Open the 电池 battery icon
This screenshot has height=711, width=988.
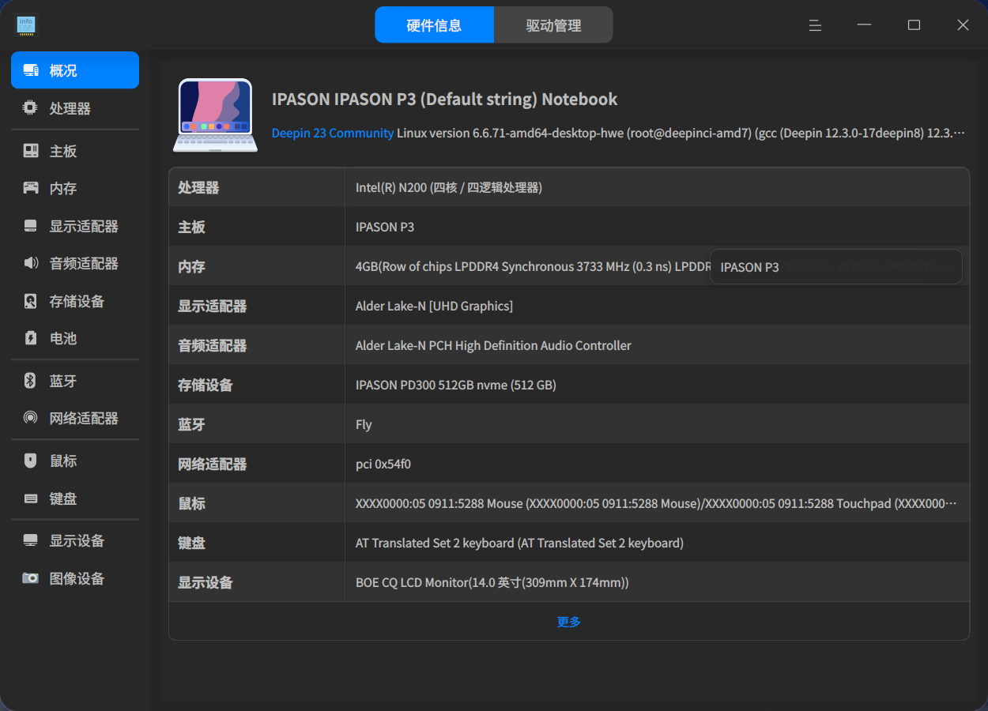[x=31, y=338]
